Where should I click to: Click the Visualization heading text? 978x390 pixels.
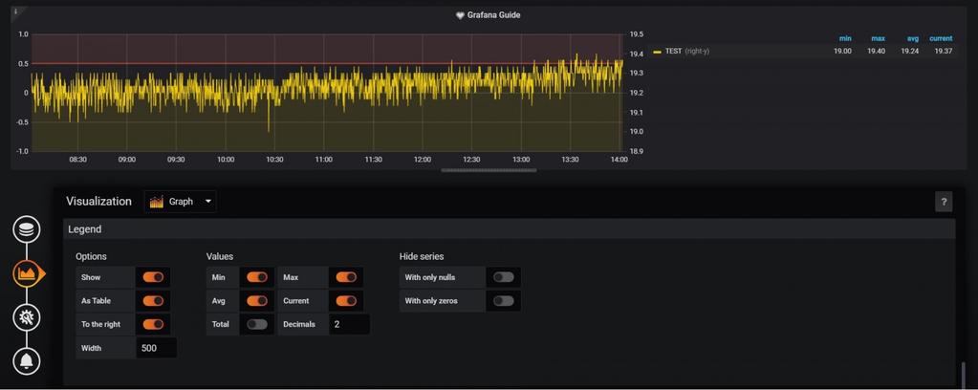pyautogui.click(x=98, y=202)
